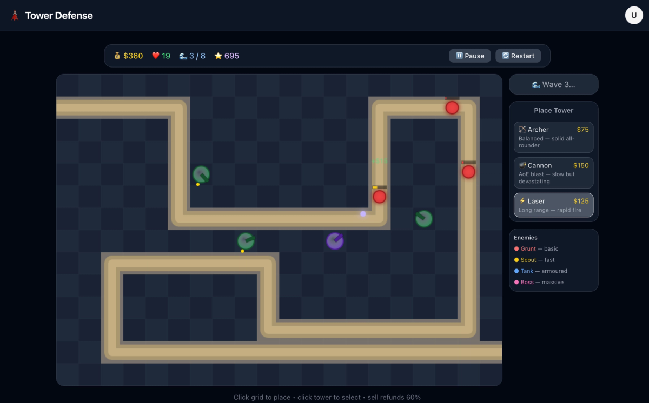Click the wave icon on the Wave 3 banner
This screenshot has width=649, height=403.
pos(535,84)
